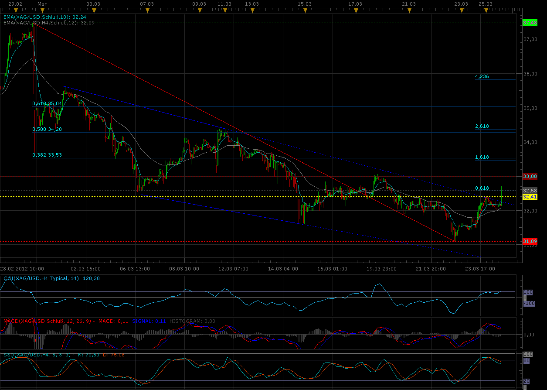This screenshot has height=390, width=547.
Task: Open the CCI(XAG/USD.H4.Typical, 14) indicator label
Action: pyautogui.click(x=51, y=278)
